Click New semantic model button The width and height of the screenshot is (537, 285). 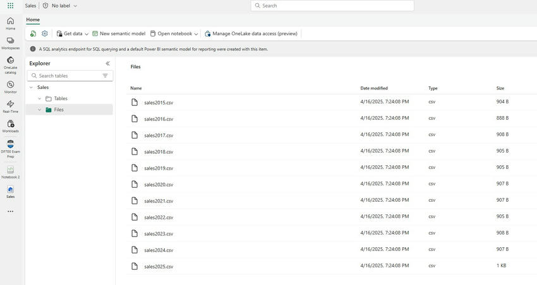119,33
